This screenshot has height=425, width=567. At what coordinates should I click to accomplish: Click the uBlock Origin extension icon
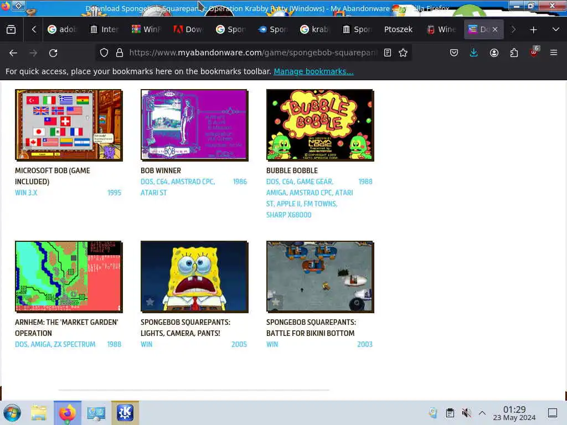pyautogui.click(x=534, y=52)
